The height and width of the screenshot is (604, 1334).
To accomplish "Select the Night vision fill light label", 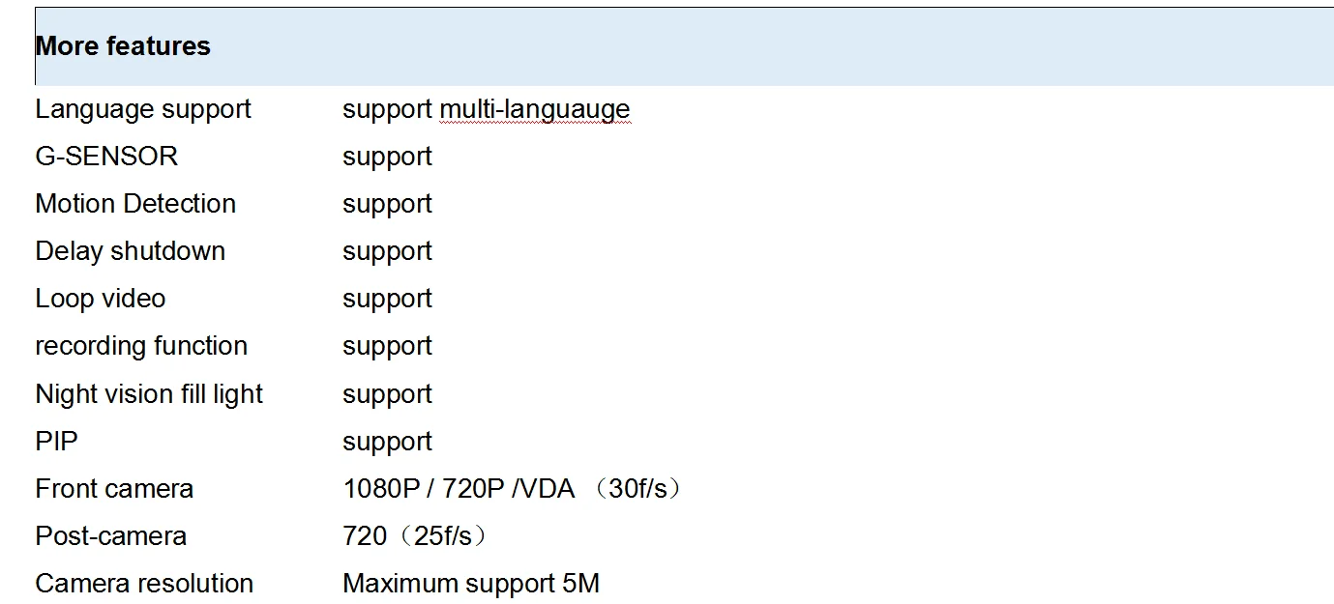I will [x=149, y=394].
